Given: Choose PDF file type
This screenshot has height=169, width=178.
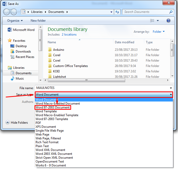Looking at the screenshot, I should point(104,123).
